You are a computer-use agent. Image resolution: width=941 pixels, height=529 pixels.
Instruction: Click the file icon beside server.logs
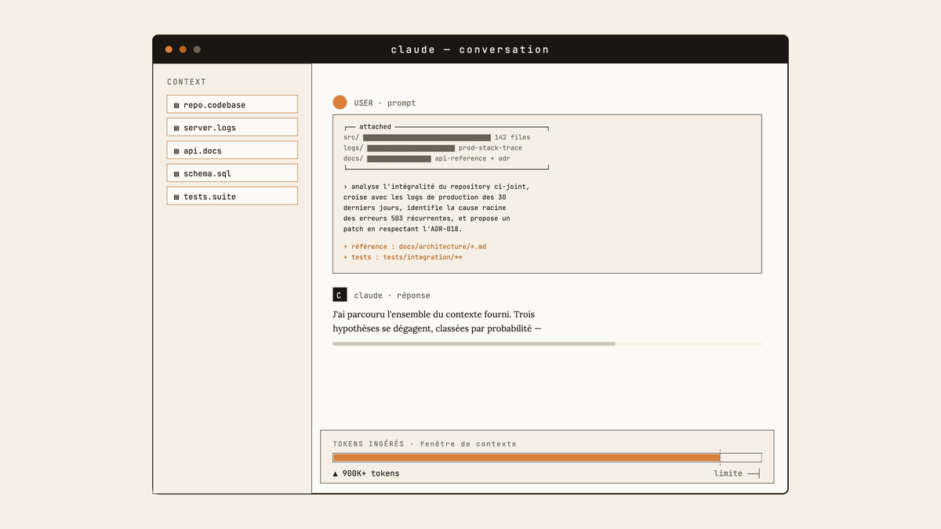[176, 128]
